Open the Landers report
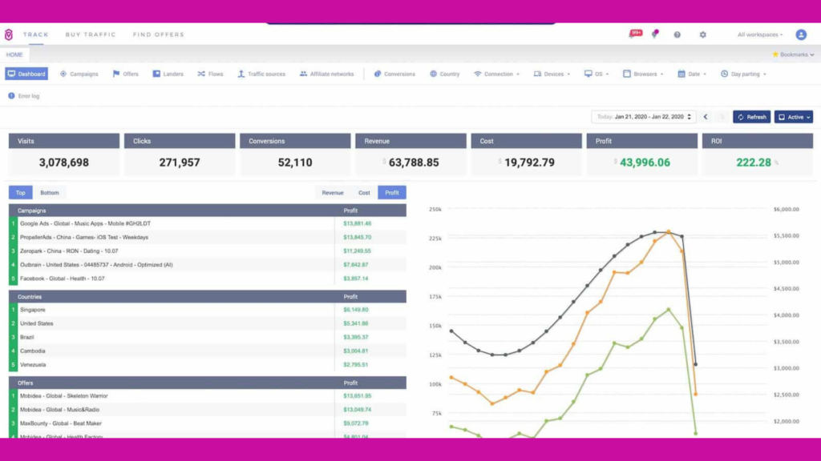The height and width of the screenshot is (461, 821). 168,74
